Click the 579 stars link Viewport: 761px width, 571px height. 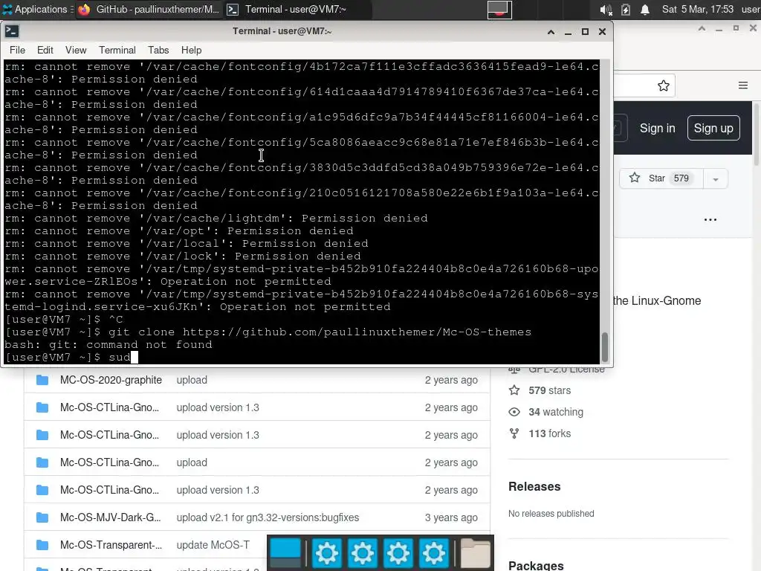[549, 390]
